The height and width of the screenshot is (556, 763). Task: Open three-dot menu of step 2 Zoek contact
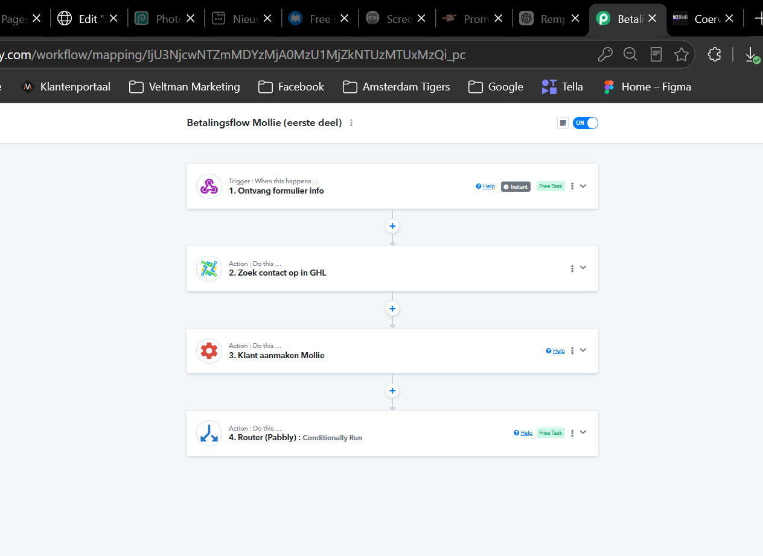point(572,268)
